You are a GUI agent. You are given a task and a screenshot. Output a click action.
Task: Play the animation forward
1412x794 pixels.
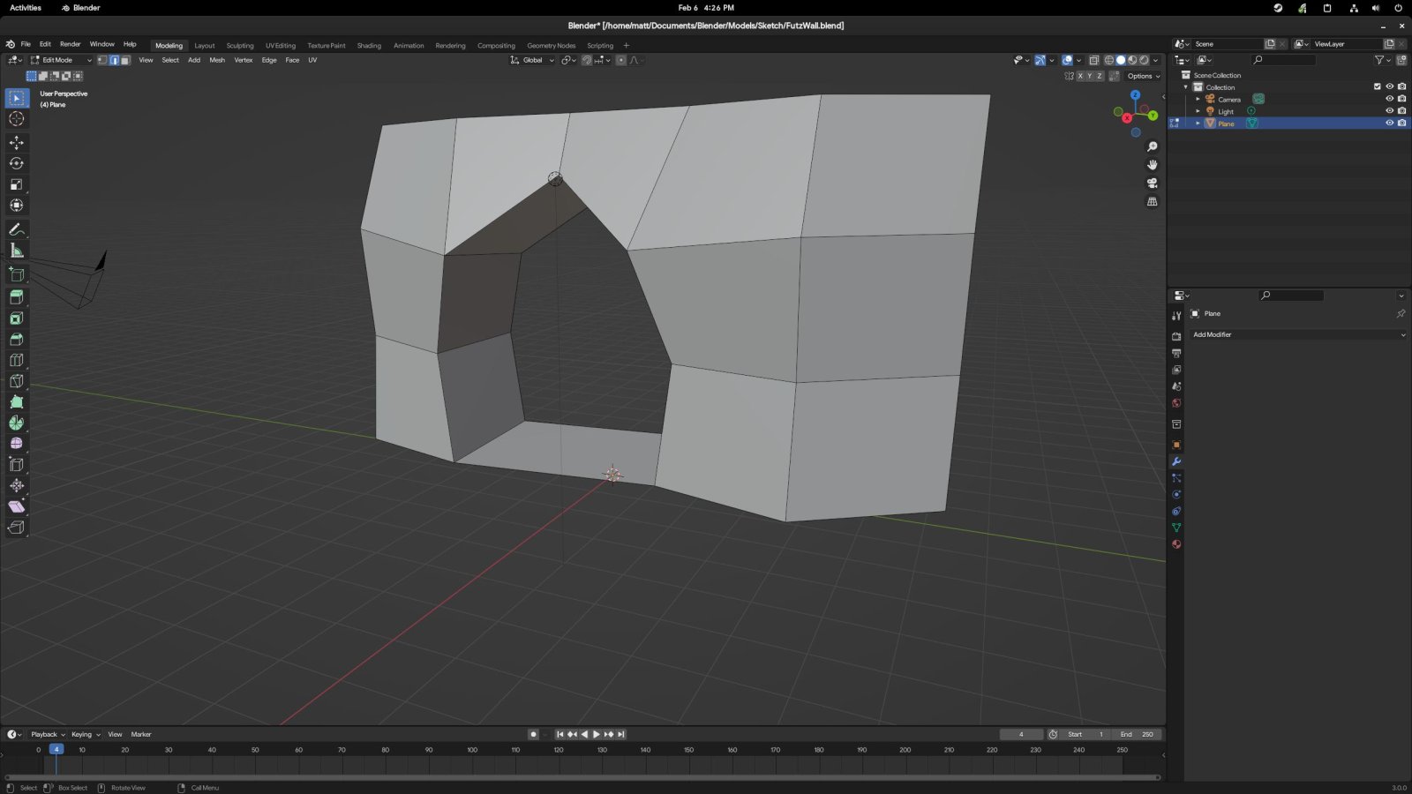click(597, 734)
